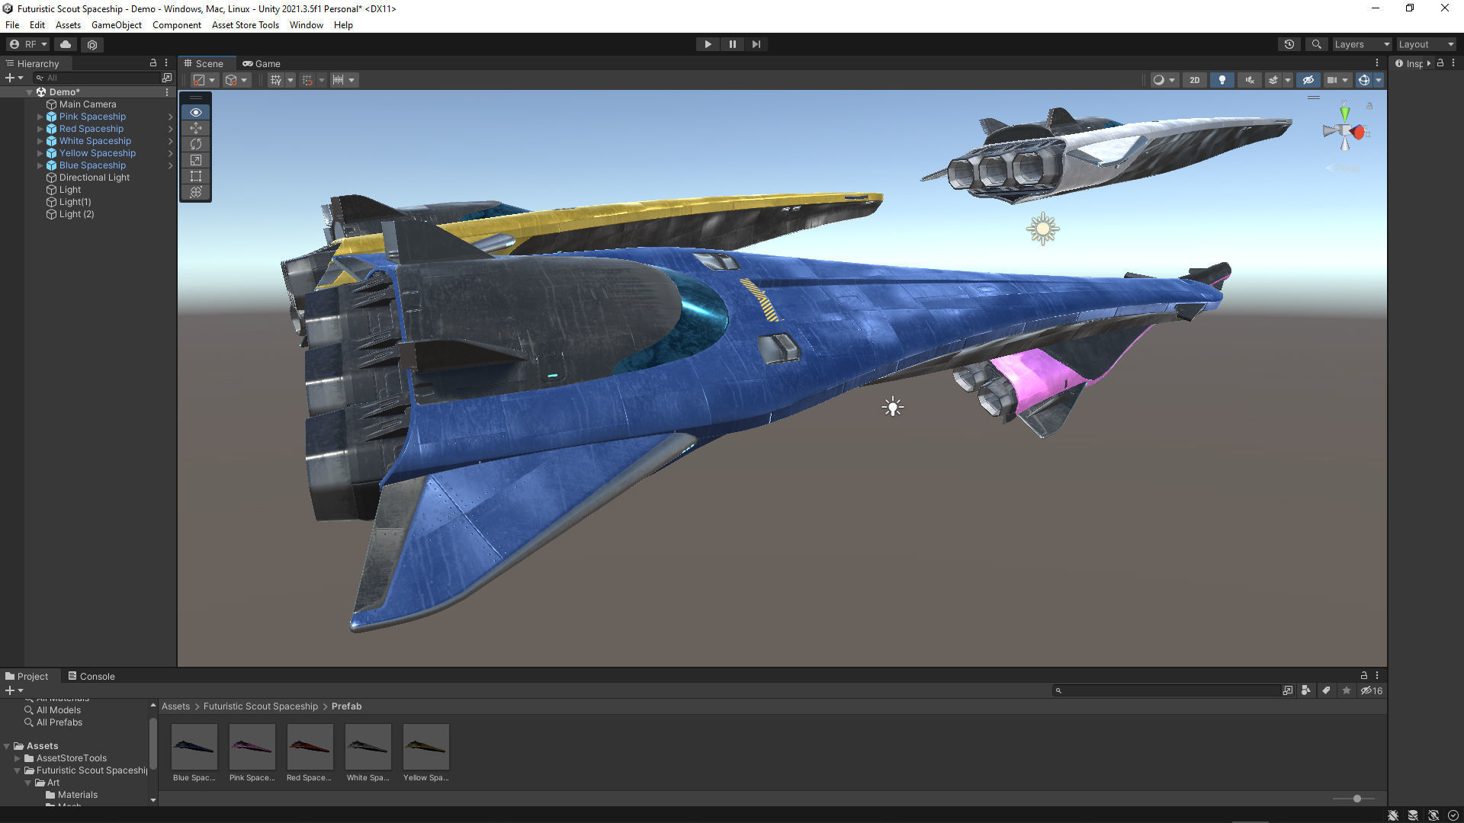Open Blue Spaceship prefab arrow
Image resolution: width=1464 pixels, height=823 pixels.
click(x=171, y=165)
